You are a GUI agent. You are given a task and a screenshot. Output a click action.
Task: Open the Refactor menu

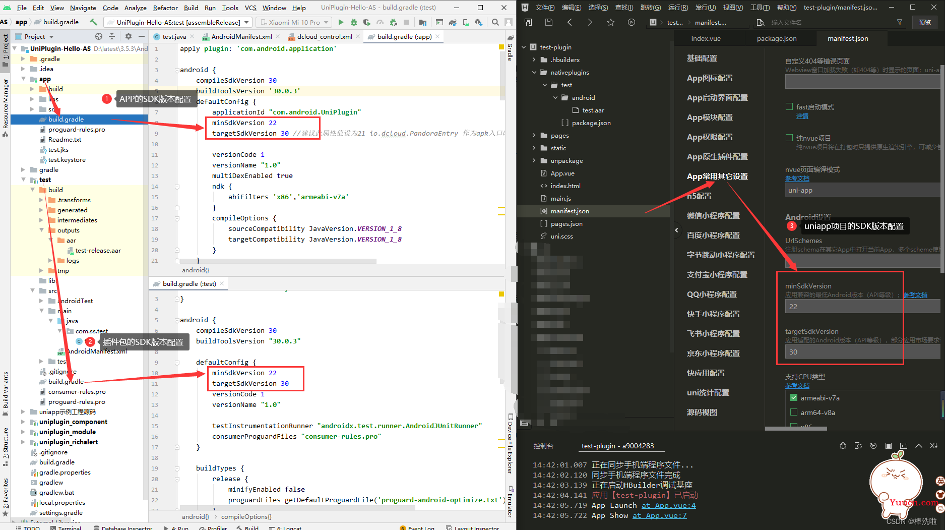pyautogui.click(x=165, y=8)
